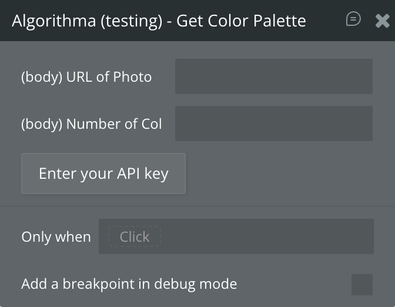The height and width of the screenshot is (307, 395).
Task: Click the right end of URL of Photo field
Action: [x=361, y=76]
